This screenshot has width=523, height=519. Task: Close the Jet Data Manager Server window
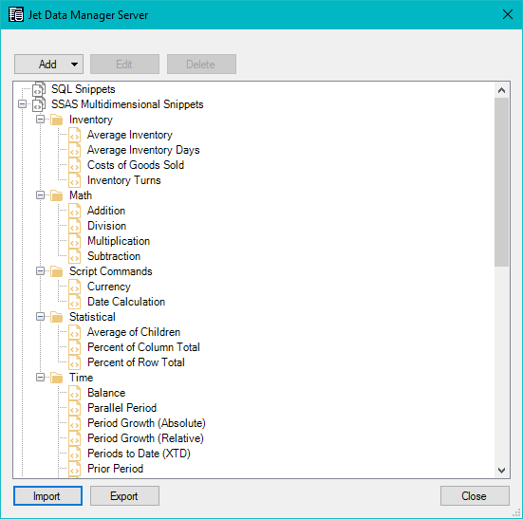click(507, 14)
